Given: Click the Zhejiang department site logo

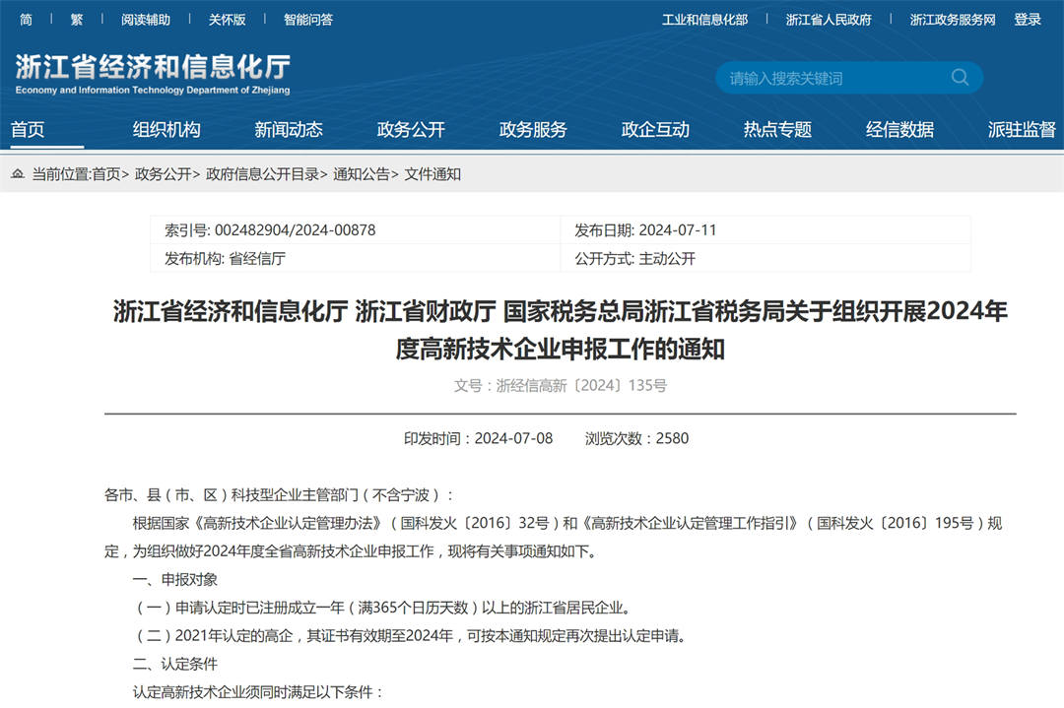Looking at the screenshot, I should tap(153, 74).
